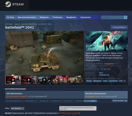The image size is (132, 116).
Task: Click the Nutzerrezensionen heading
Action: coord(15,89)
